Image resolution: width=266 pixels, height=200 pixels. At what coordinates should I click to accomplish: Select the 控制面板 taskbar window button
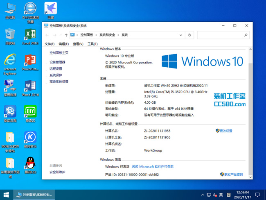click(x=34, y=195)
